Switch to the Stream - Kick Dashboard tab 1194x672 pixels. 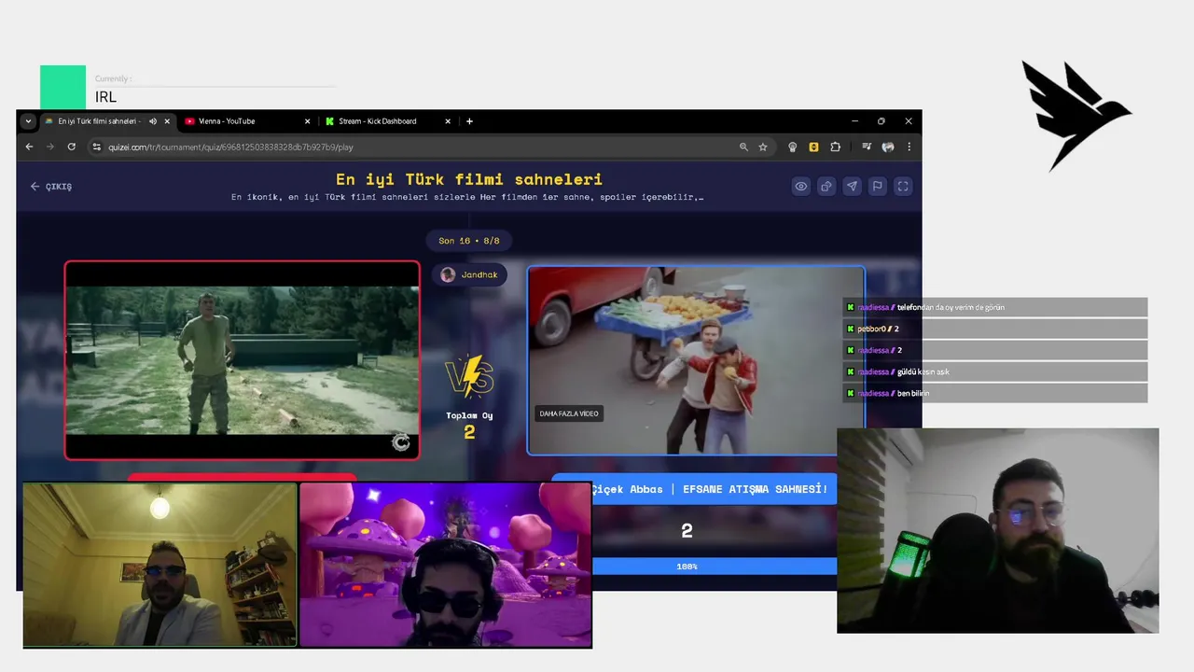coord(386,121)
